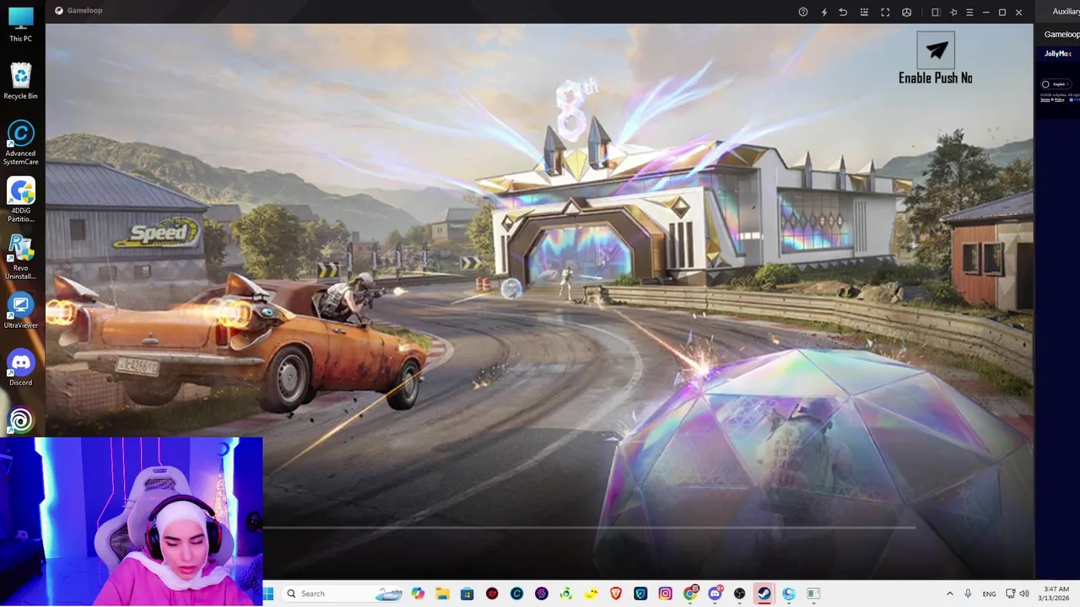Expand the hidden system tray icons chevron
Viewport: 1080px width, 607px height.
(x=949, y=594)
